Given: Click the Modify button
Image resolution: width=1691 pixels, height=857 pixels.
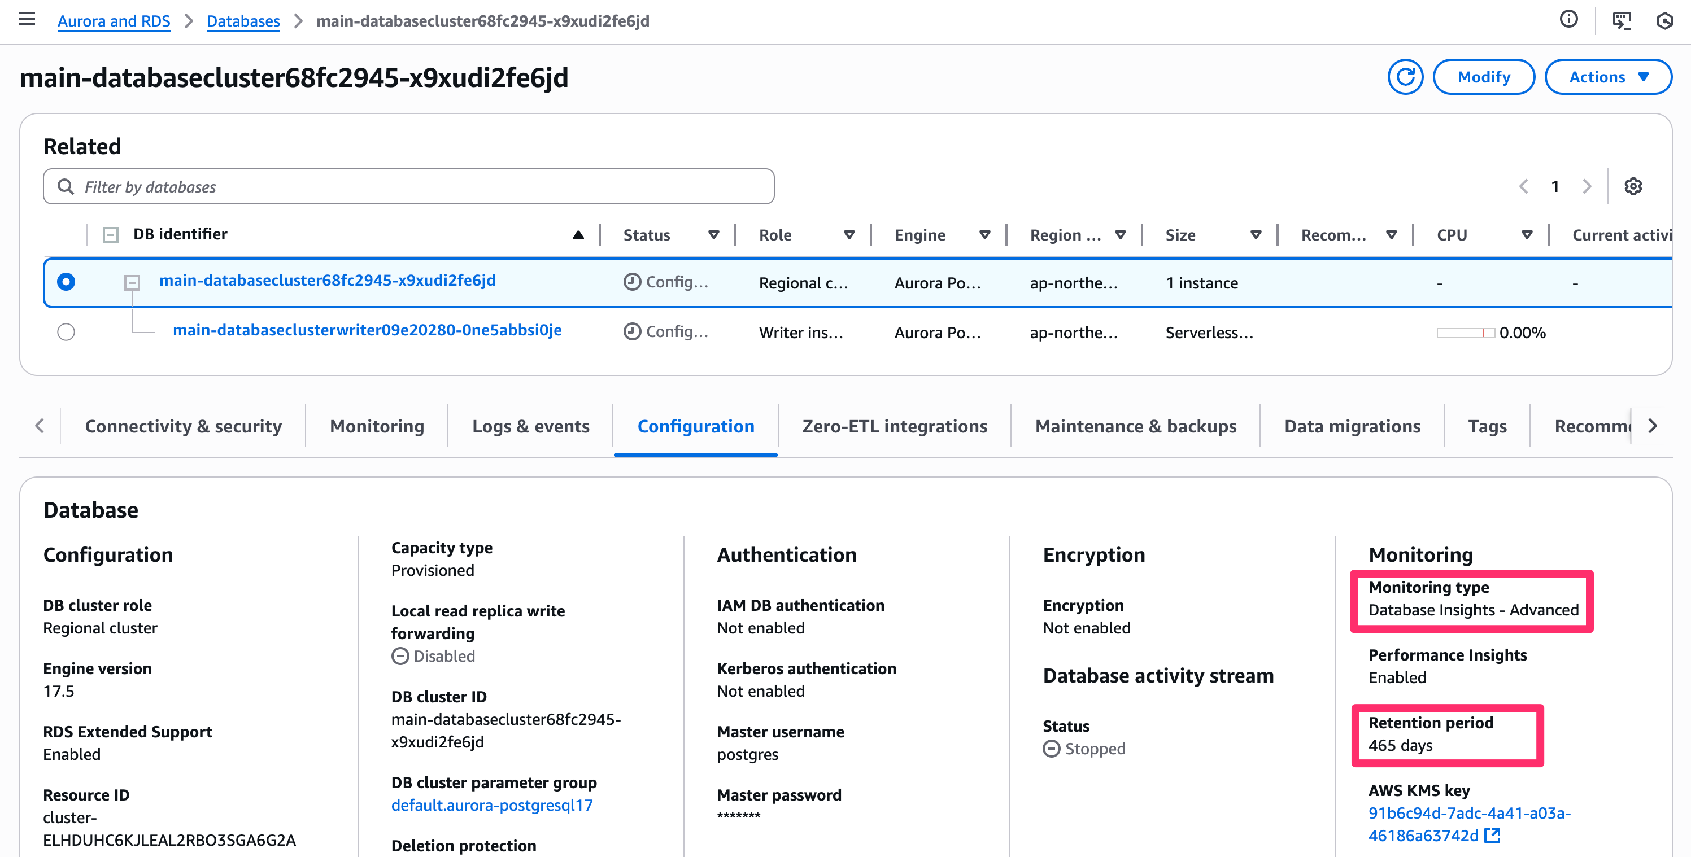Looking at the screenshot, I should click(1483, 77).
